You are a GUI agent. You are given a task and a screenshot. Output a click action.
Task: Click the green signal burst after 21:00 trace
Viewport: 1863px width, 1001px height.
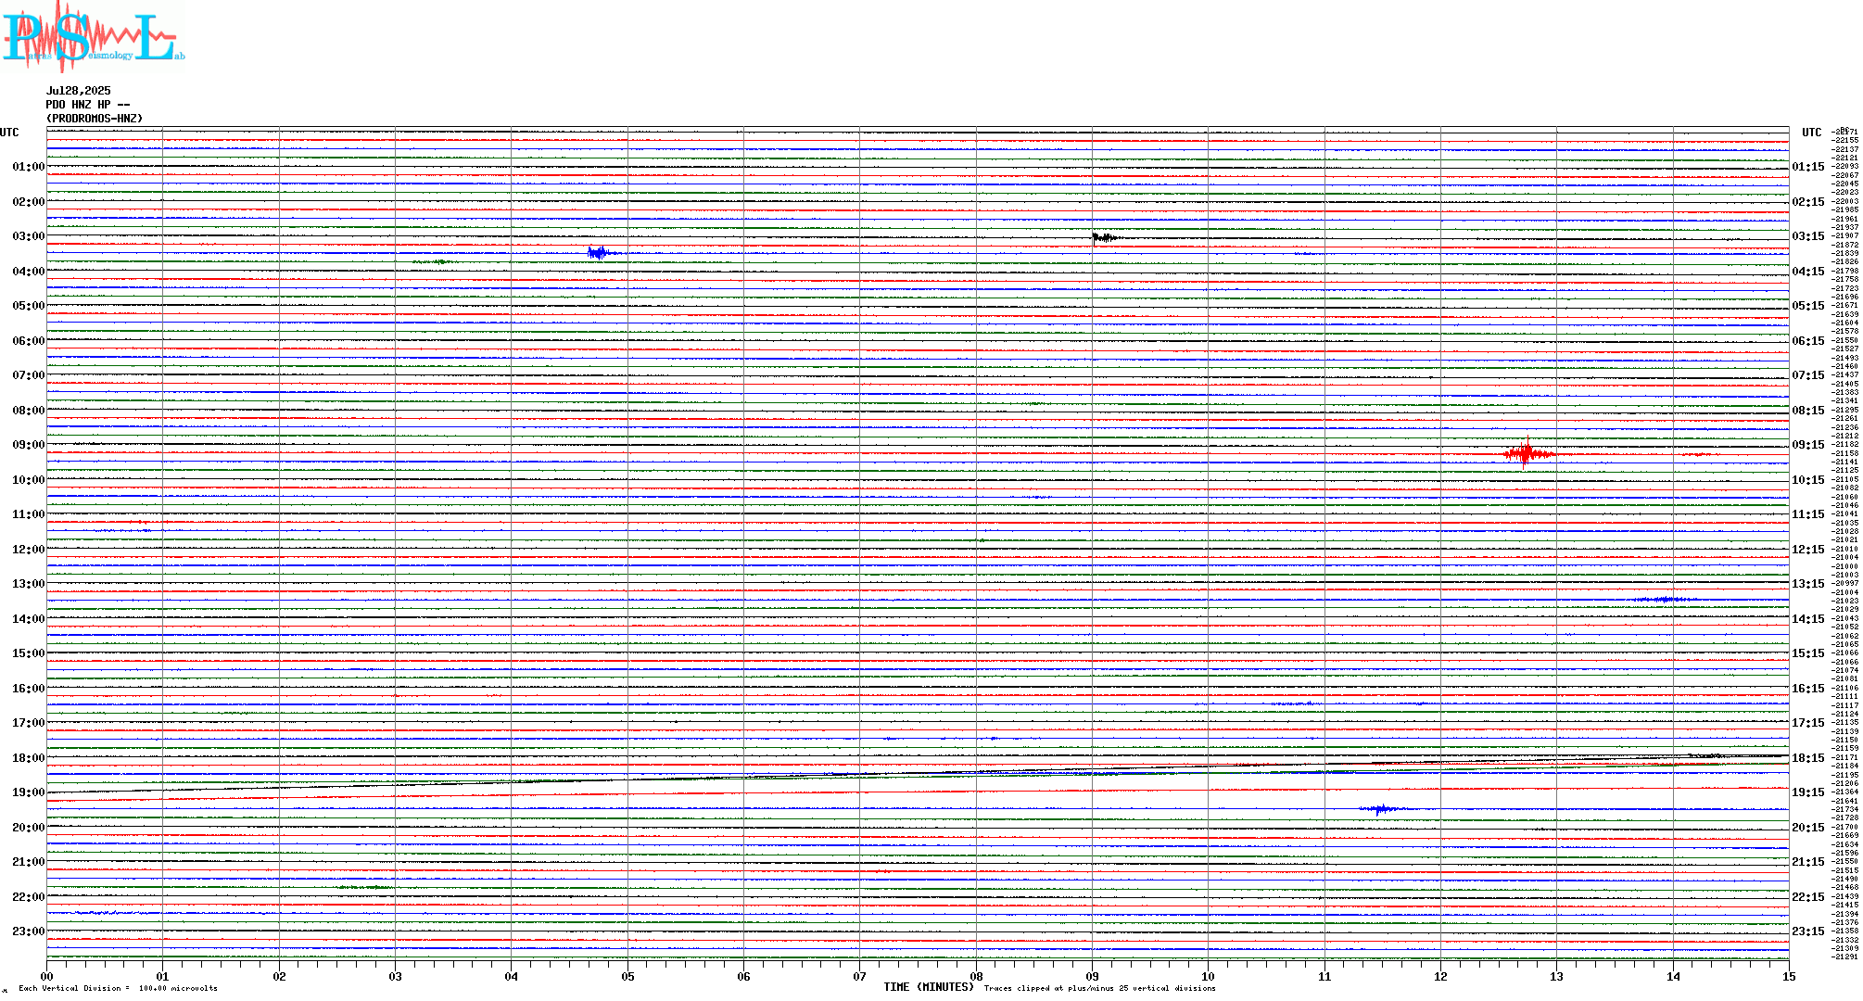point(364,887)
